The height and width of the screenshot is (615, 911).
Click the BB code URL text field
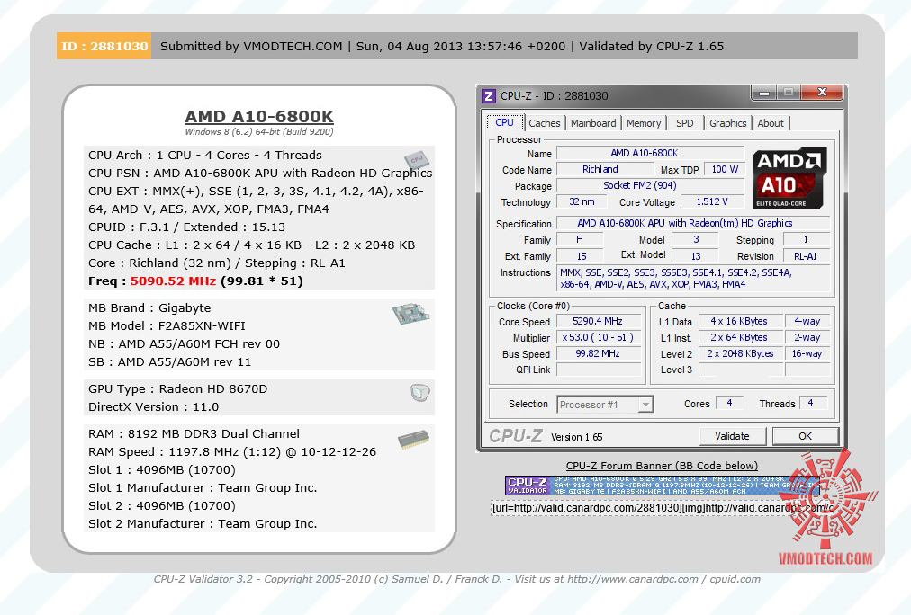tap(663, 508)
